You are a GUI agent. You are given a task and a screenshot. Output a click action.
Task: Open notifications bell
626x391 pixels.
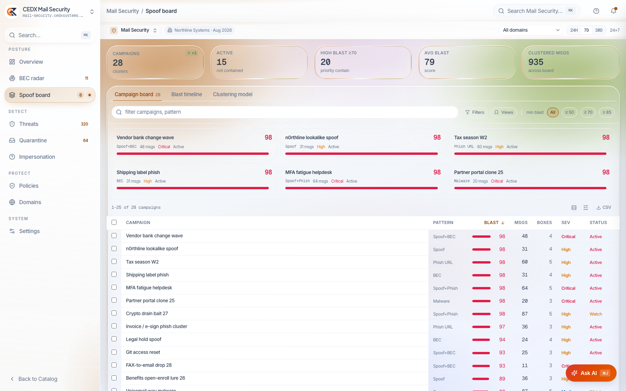pos(613,11)
